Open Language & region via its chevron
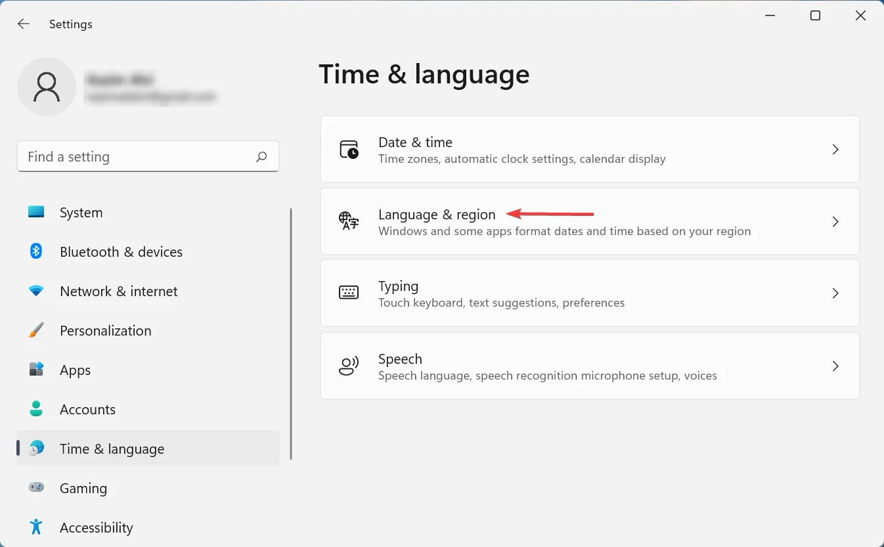Screen dimensions: 884x547 click(835, 222)
